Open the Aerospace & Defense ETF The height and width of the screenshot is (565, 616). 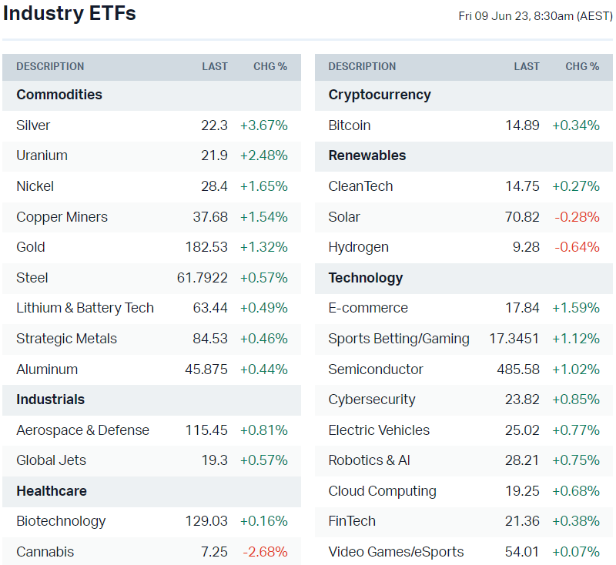[82, 430]
